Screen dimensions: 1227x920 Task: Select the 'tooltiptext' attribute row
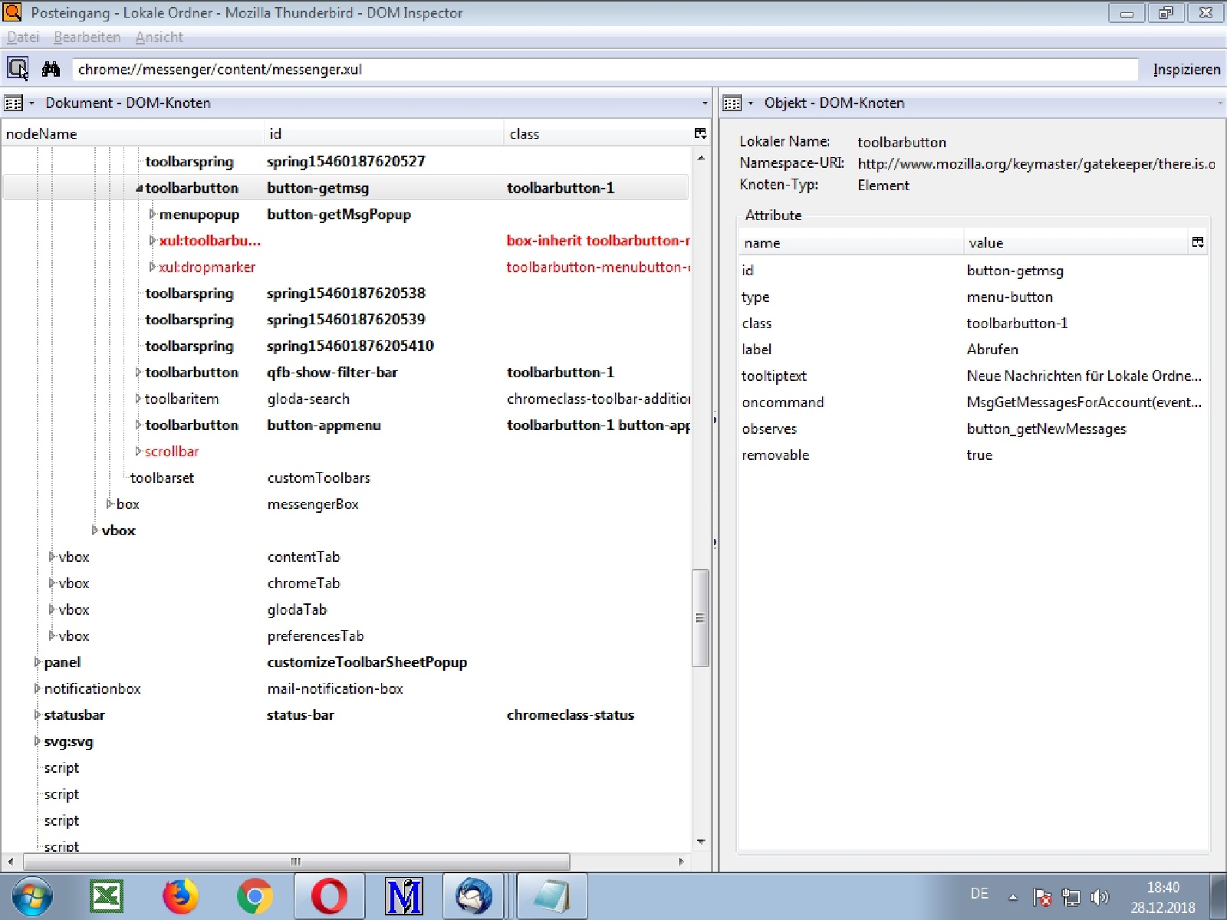[x=972, y=376]
